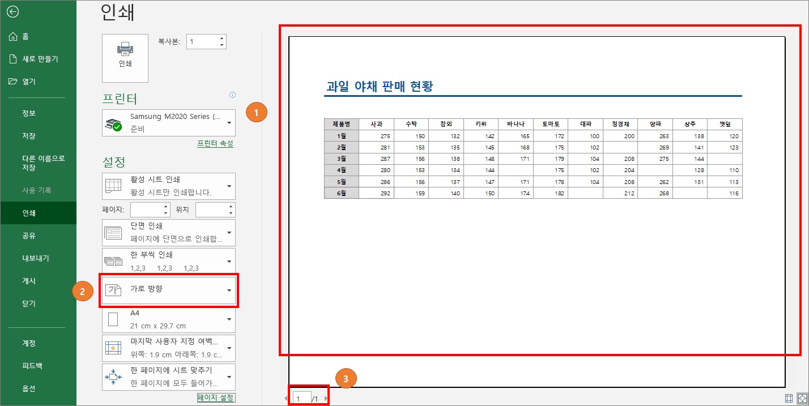This screenshot has width=809, height=406.
Task: Click the 깻잎 column header in preview
Action: [725, 124]
